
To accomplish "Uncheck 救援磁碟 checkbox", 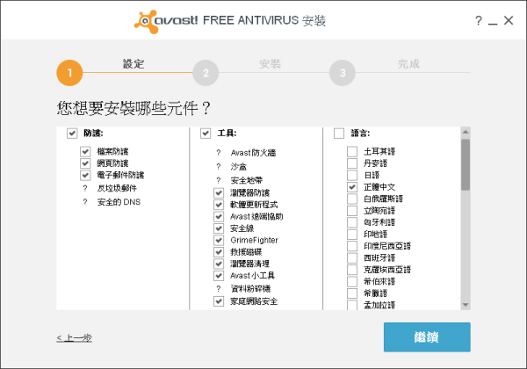I will point(219,252).
